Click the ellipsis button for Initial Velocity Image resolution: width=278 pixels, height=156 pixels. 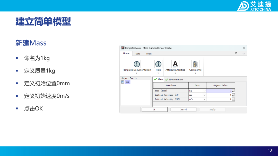point(233,99)
